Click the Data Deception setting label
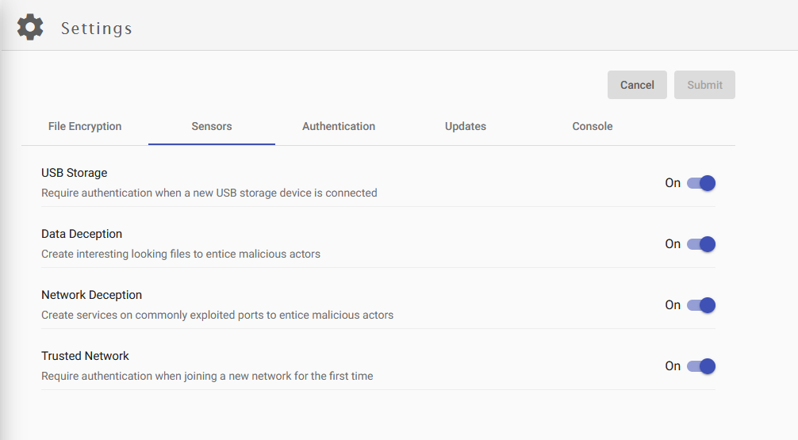The image size is (798, 440). [x=82, y=234]
